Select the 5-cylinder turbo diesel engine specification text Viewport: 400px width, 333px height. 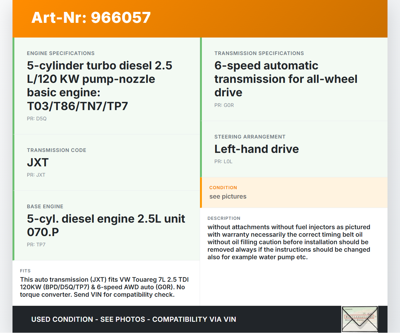coord(99,86)
